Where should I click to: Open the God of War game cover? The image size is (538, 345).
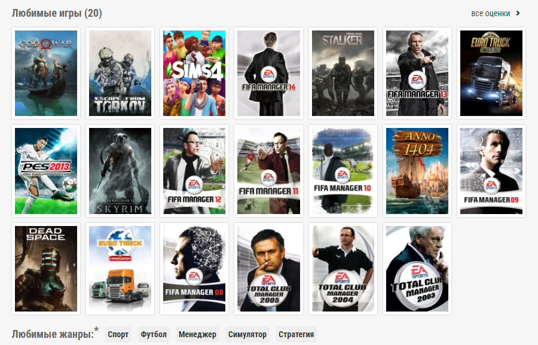(46, 73)
